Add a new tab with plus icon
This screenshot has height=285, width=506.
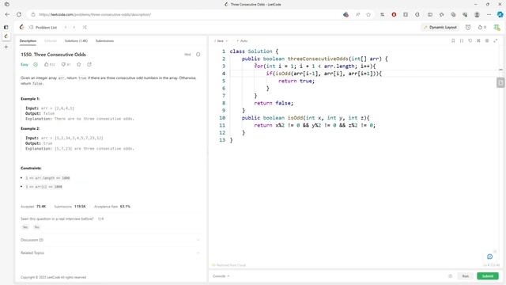click(6, 47)
